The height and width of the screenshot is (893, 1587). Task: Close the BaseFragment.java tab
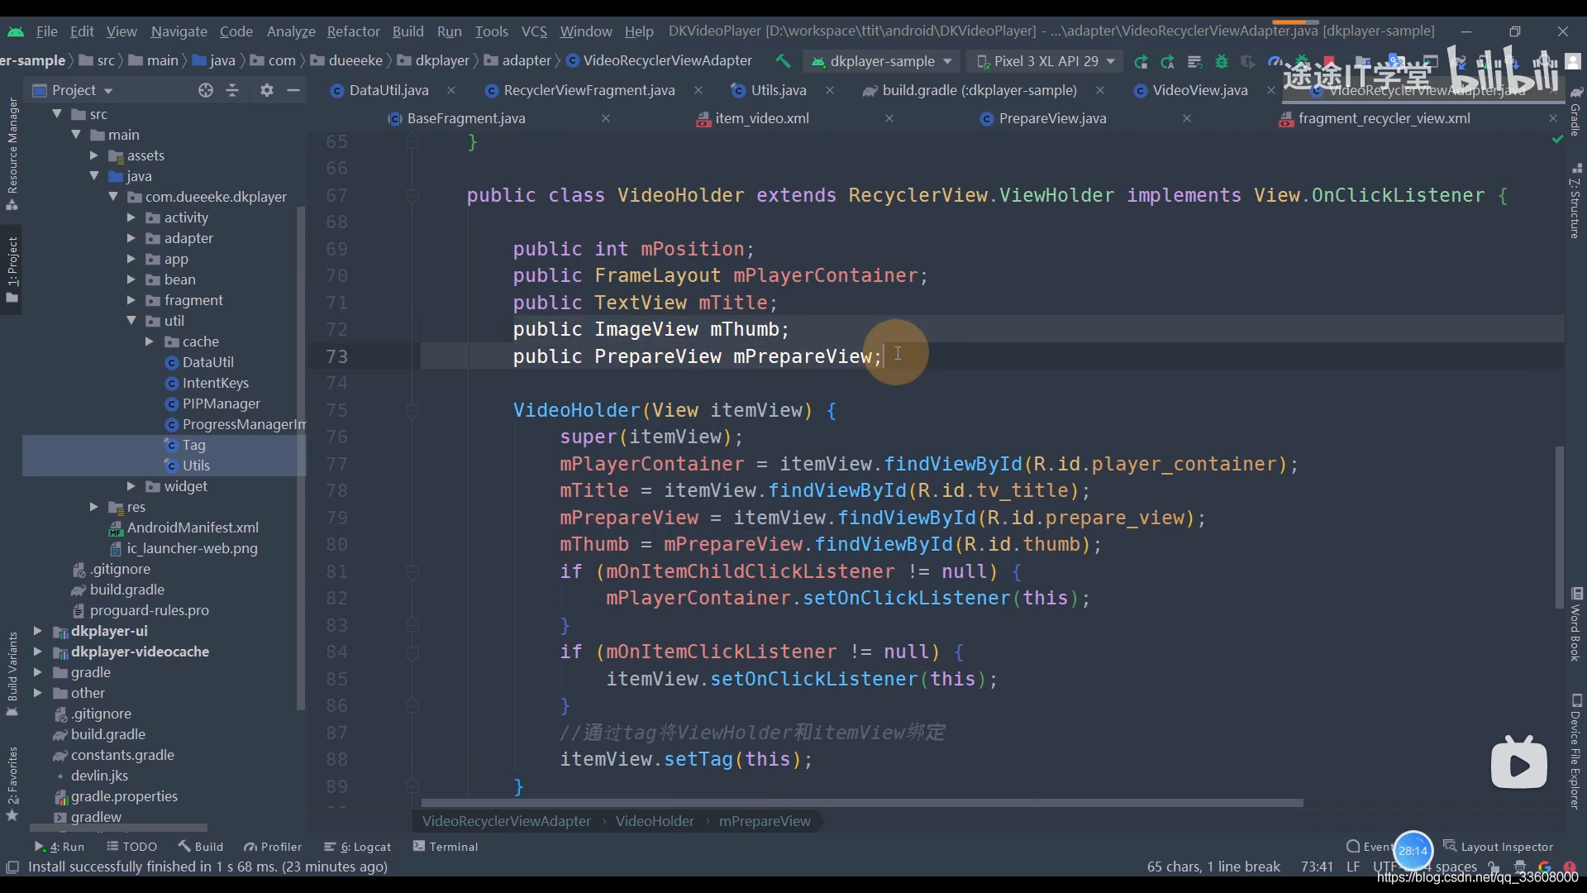[606, 118]
